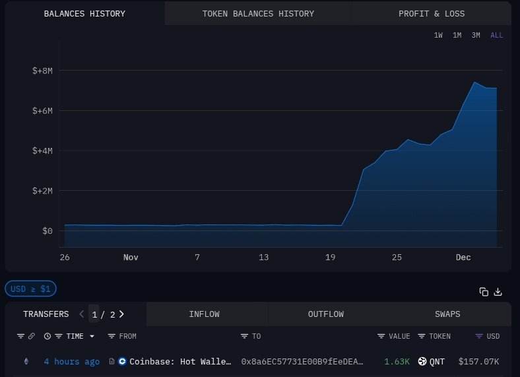The height and width of the screenshot is (377, 520).
Task: Copy transfers using the copy icon
Action: (484, 292)
